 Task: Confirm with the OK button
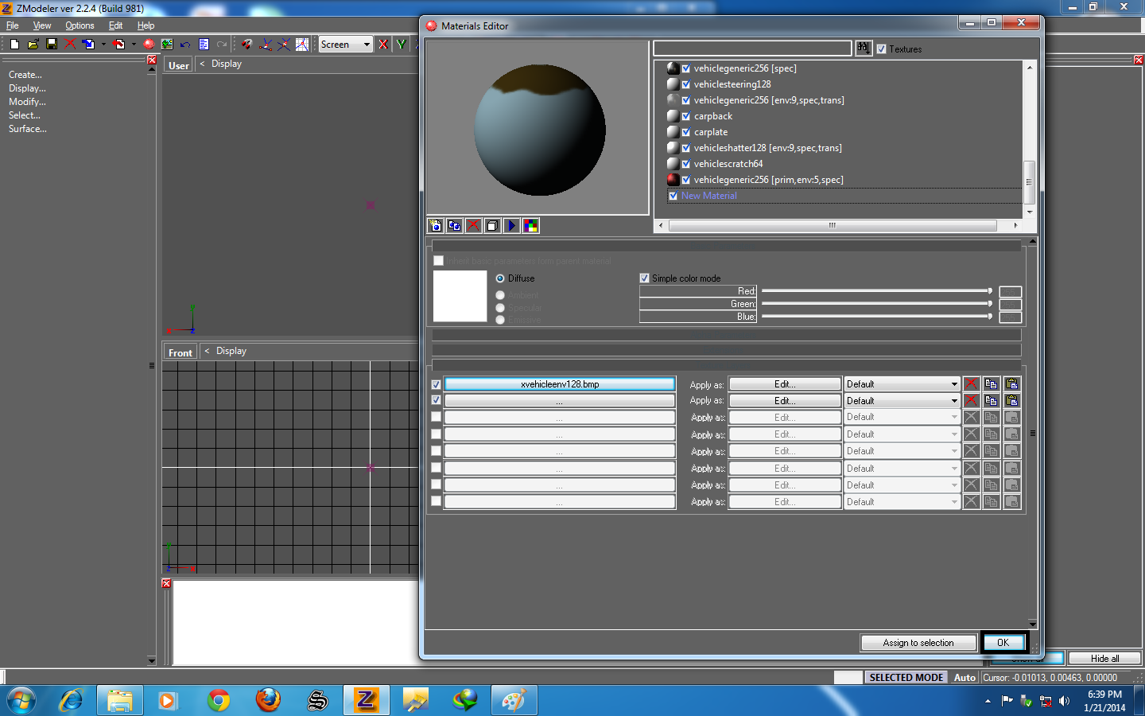click(x=1003, y=642)
